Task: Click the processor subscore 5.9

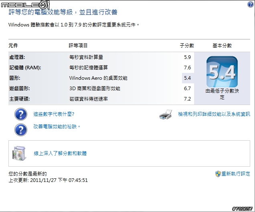Action: coord(187,57)
